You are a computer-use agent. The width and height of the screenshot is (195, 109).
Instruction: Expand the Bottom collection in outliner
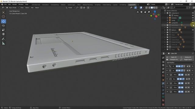tap(165, 30)
